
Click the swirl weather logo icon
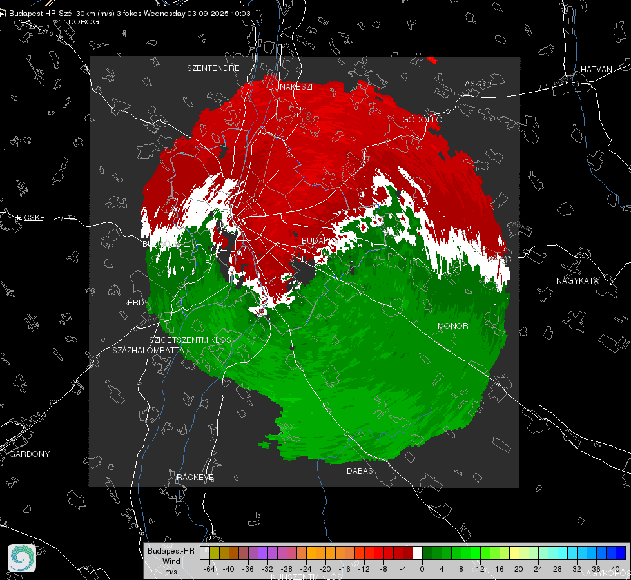[x=22, y=558]
